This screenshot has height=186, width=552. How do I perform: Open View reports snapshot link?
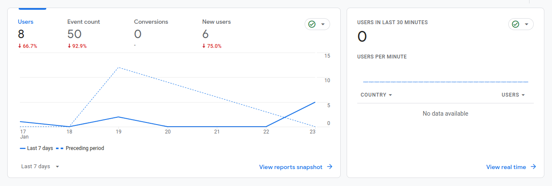coord(291,167)
